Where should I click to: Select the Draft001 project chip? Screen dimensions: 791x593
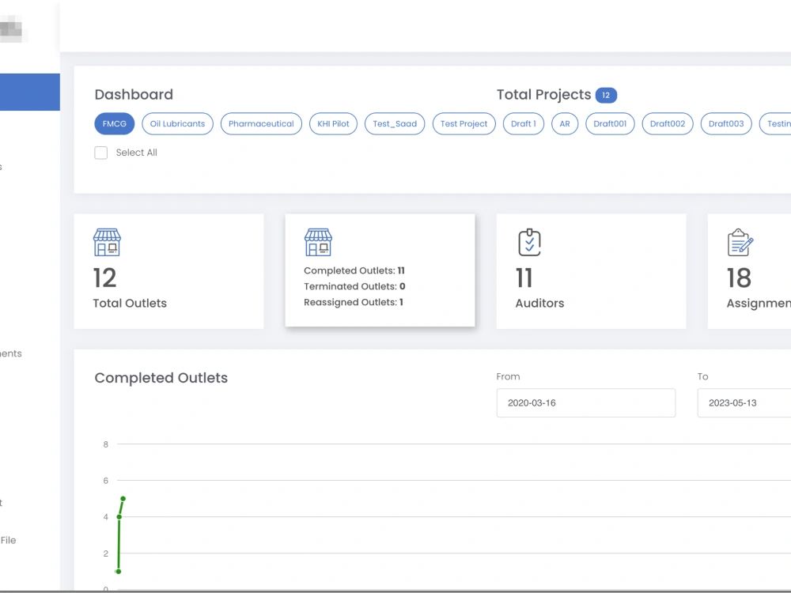click(610, 123)
